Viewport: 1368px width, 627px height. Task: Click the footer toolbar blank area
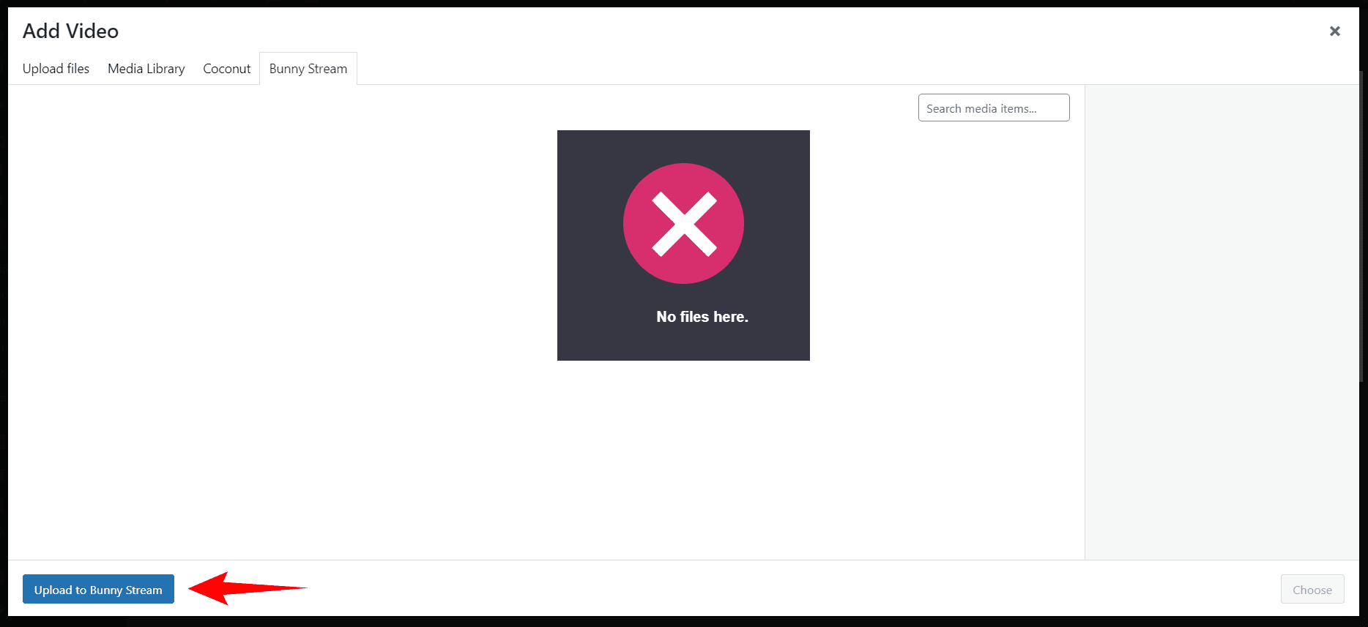click(732, 589)
